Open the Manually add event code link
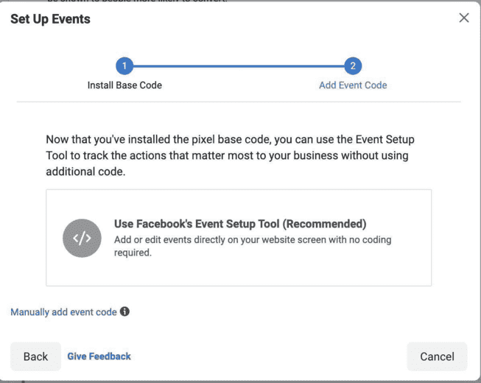Viewport: 481px width, 383px height. pyautogui.click(x=63, y=312)
